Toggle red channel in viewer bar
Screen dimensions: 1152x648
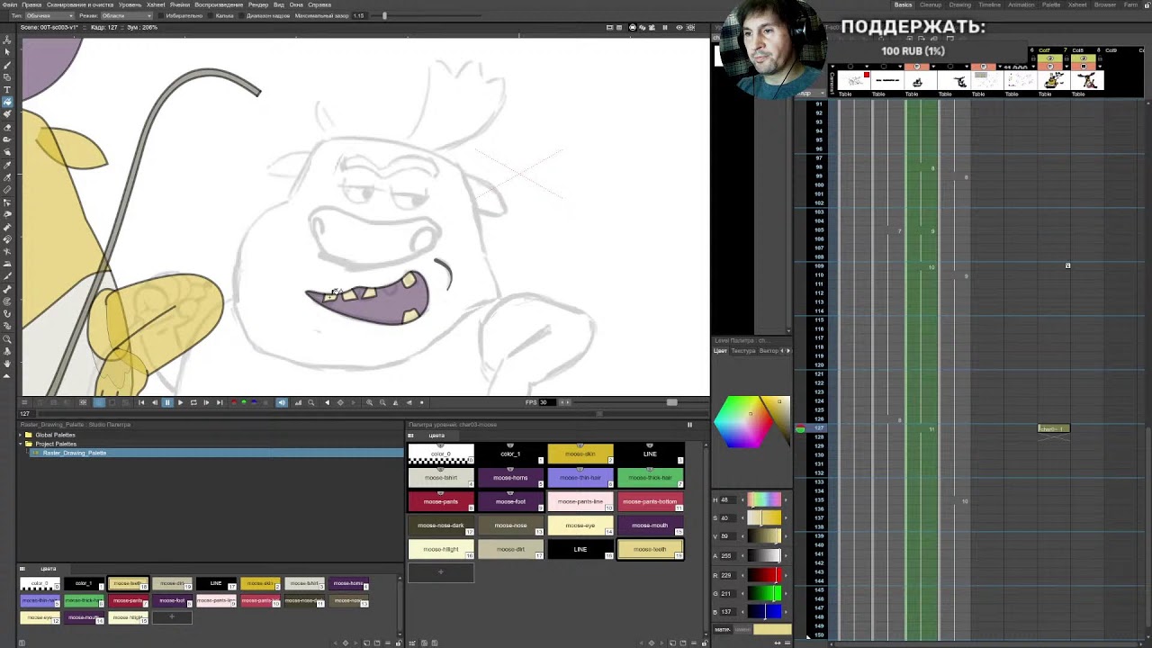point(233,402)
